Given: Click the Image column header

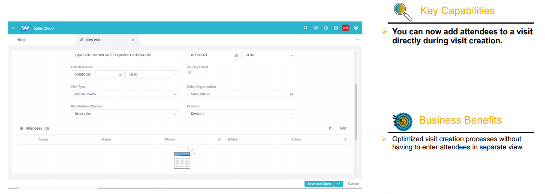Looking at the screenshot, I should pos(43,139).
